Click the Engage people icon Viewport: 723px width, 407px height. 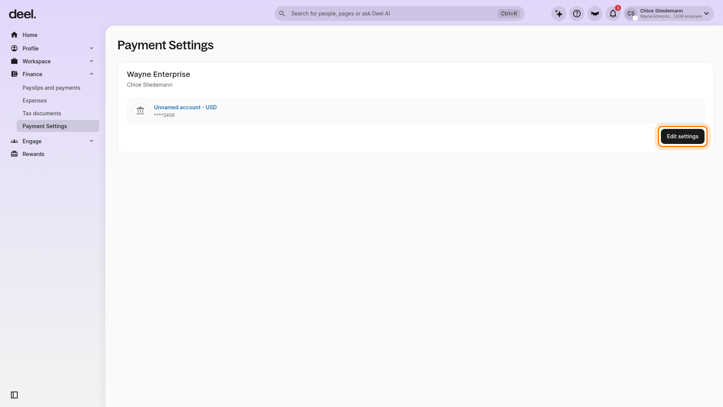[14, 141]
